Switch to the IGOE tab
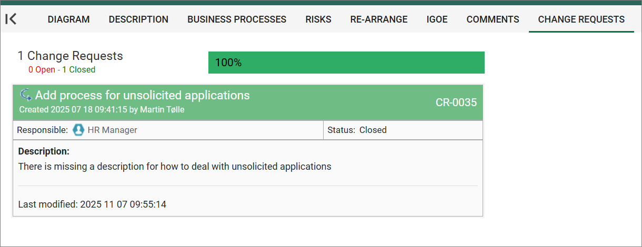This screenshot has height=247, width=642. (x=437, y=19)
